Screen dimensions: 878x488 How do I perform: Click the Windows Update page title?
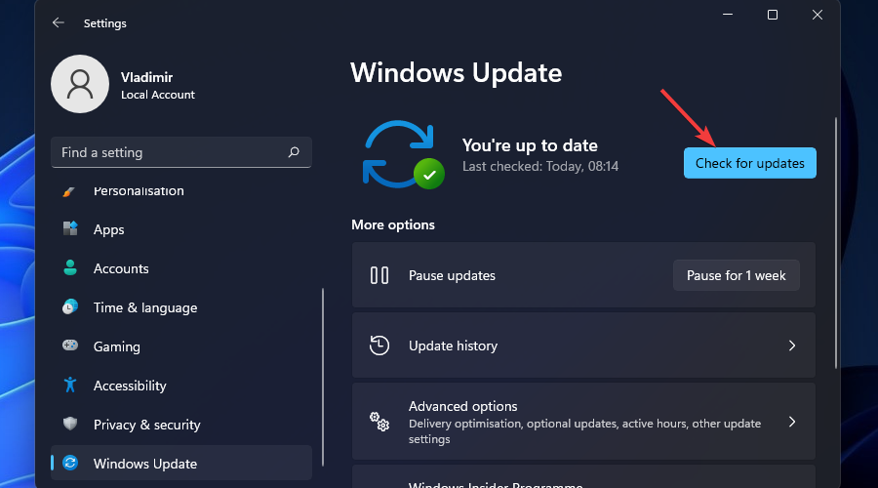pos(456,73)
